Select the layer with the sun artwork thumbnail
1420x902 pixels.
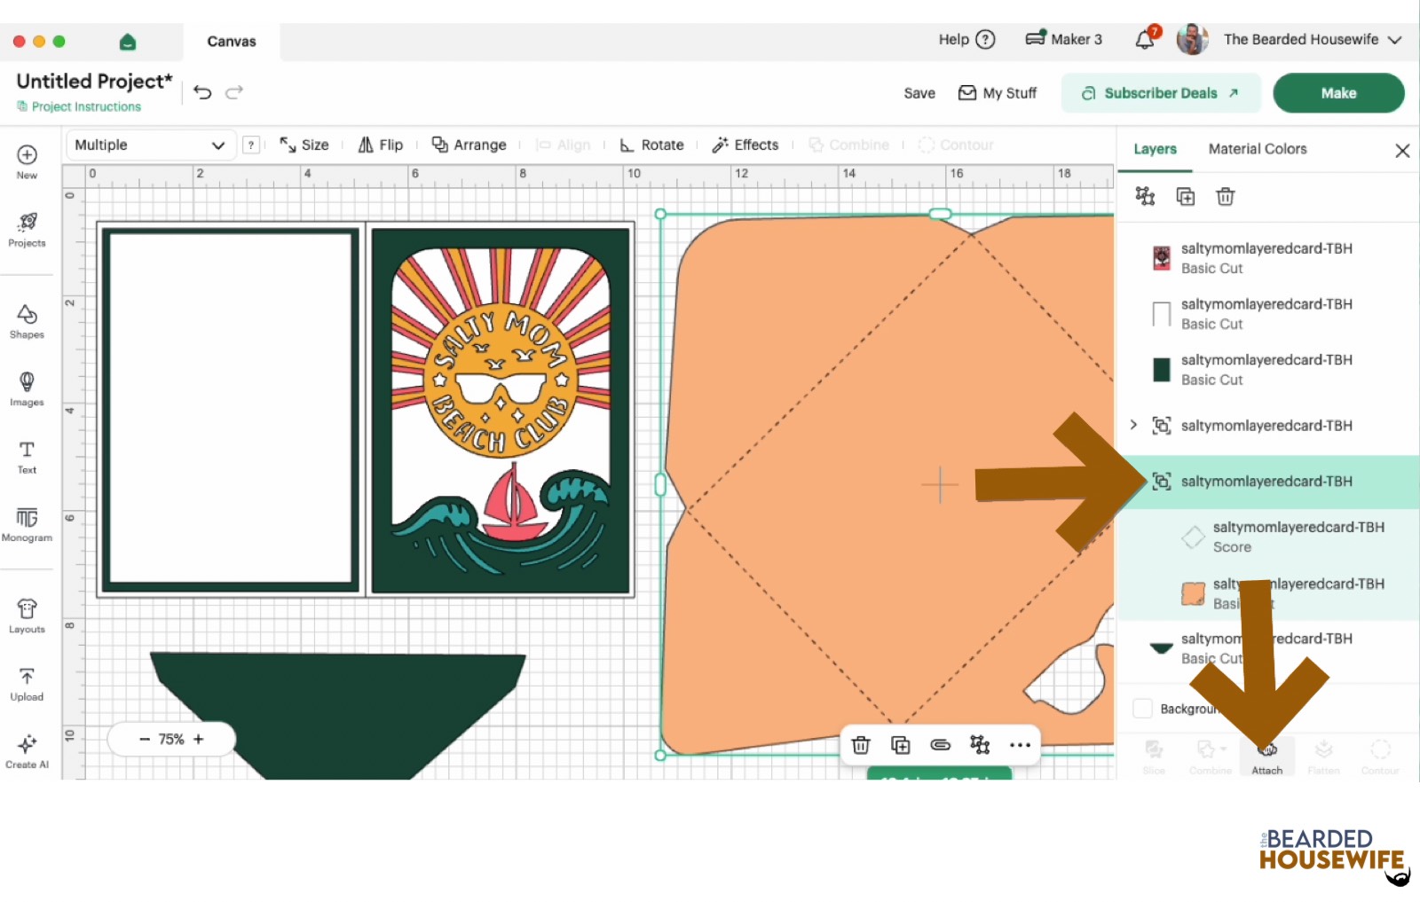click(1267, 258)
